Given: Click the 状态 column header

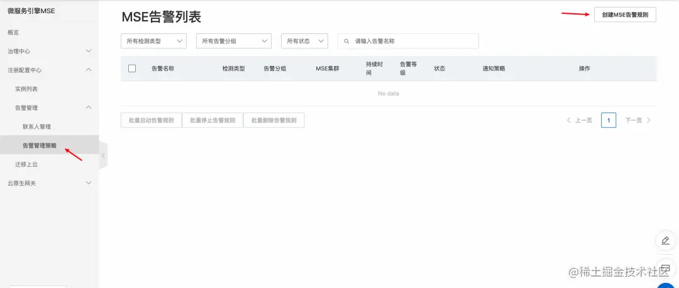Looking at the screenshot, I should pyautogui.click(x=439, y=69).
